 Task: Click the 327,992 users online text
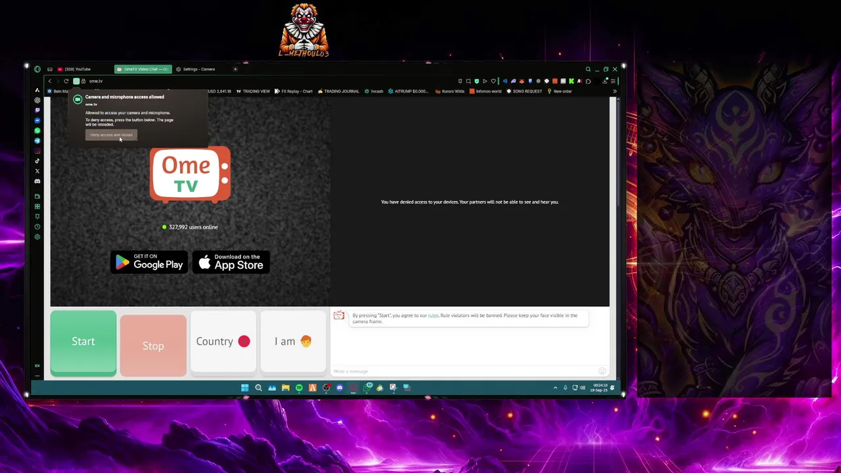(193, 227)
